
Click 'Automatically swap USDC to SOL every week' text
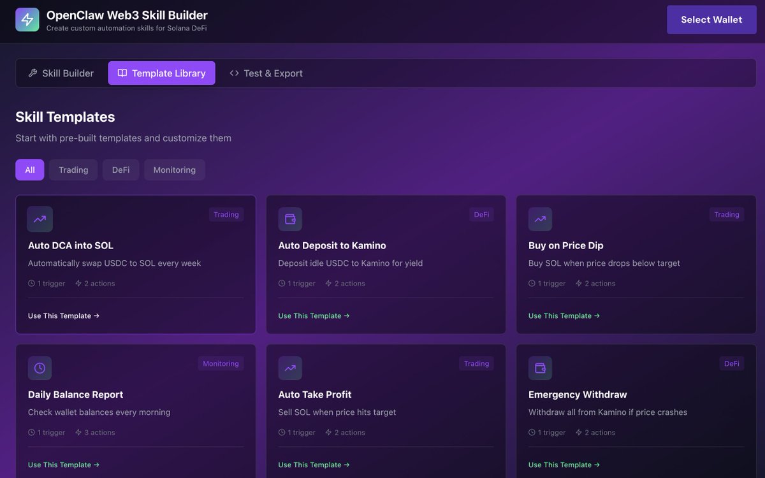pyautogui.click(x=115, y=263)
